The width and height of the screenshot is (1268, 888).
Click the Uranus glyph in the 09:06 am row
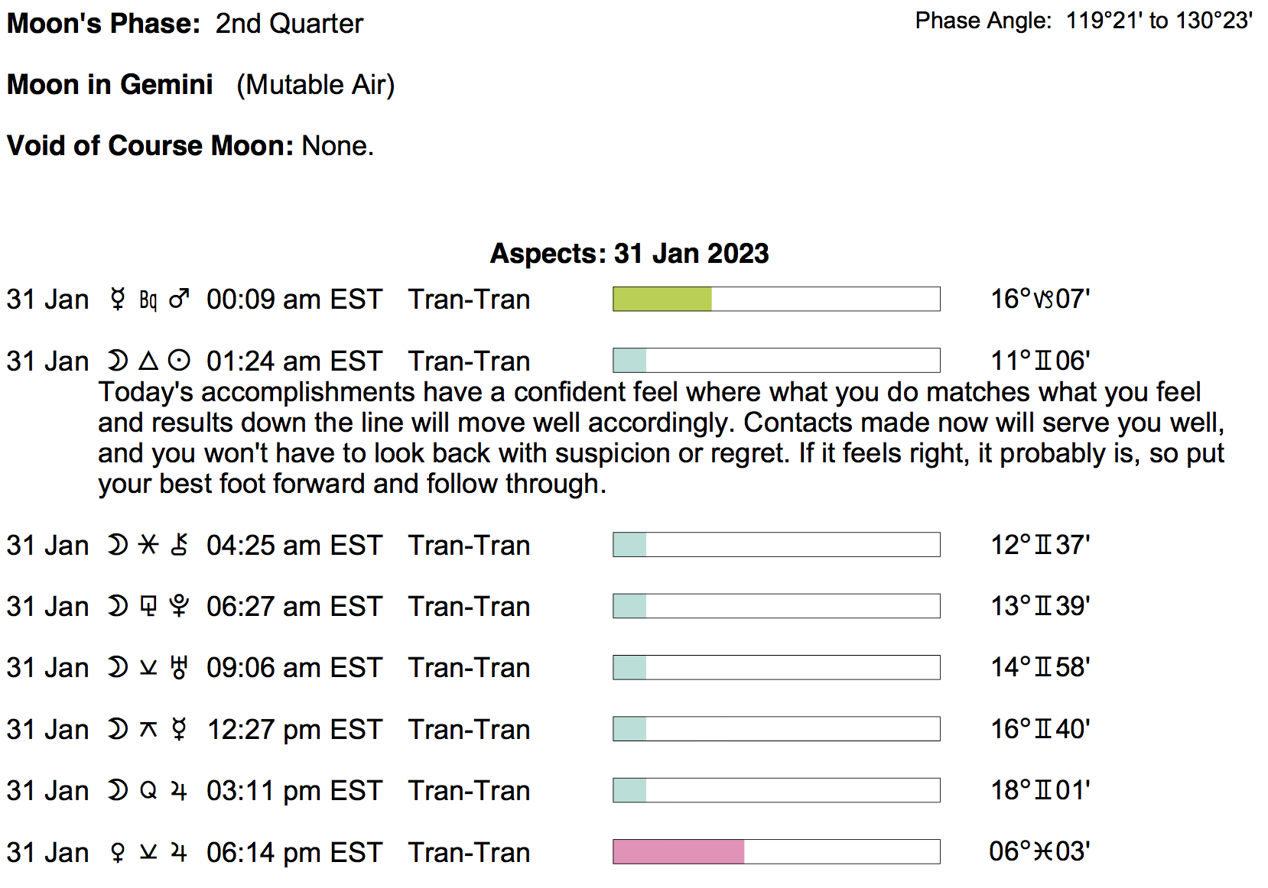[x=179, y=667]
